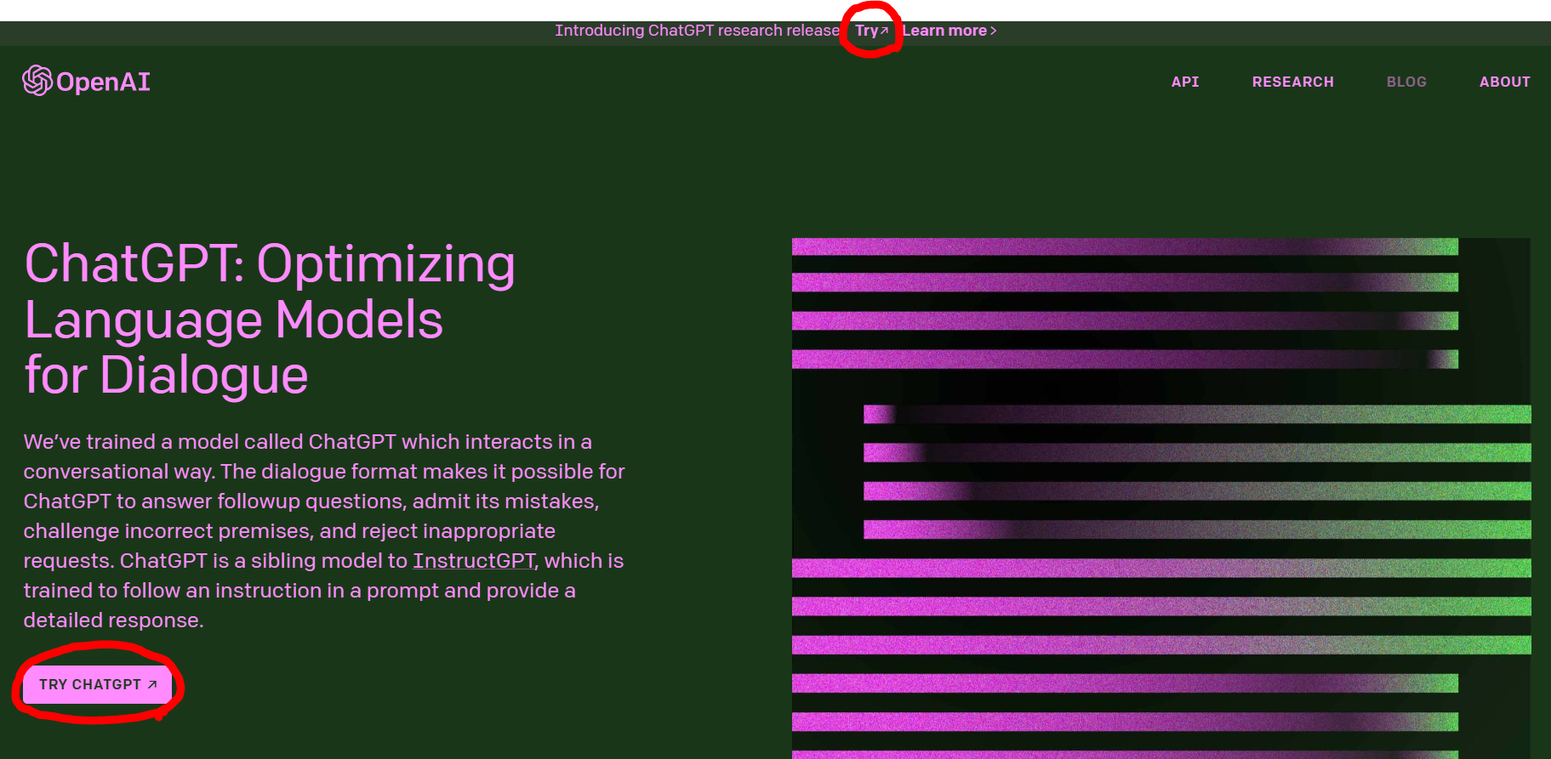Go to the RESEARCH page
Image resolution: width=1551 pixels, height=759 pixels.
[x=1292, y=82]
